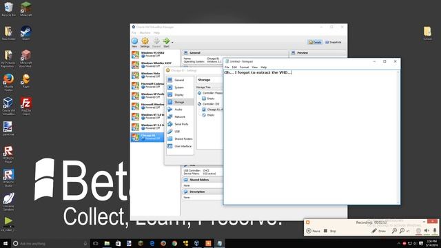Open the VirtualBox Machine menu
Image resolution: width=441 pixels, height=248 pixels.
(145, 33)
